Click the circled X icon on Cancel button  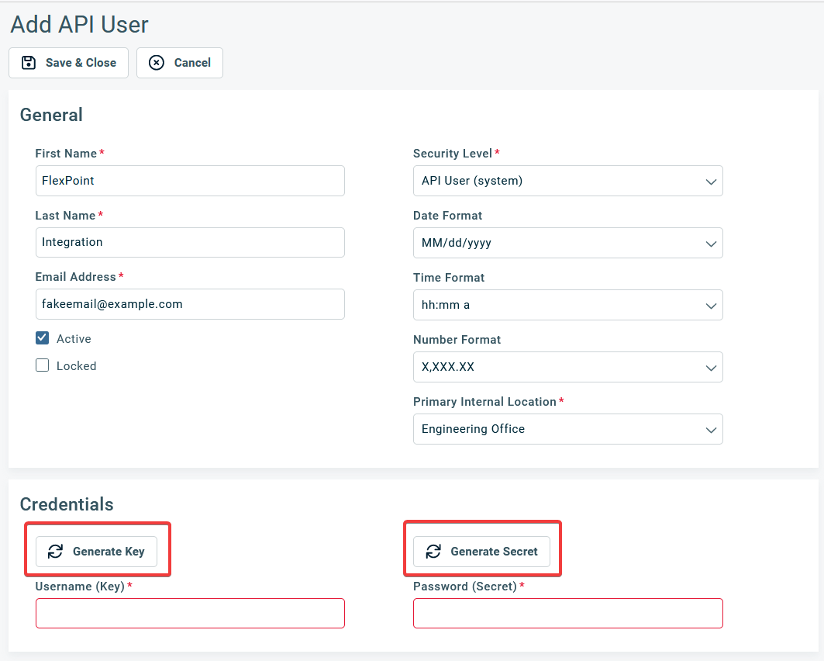[x=157, y=63]
